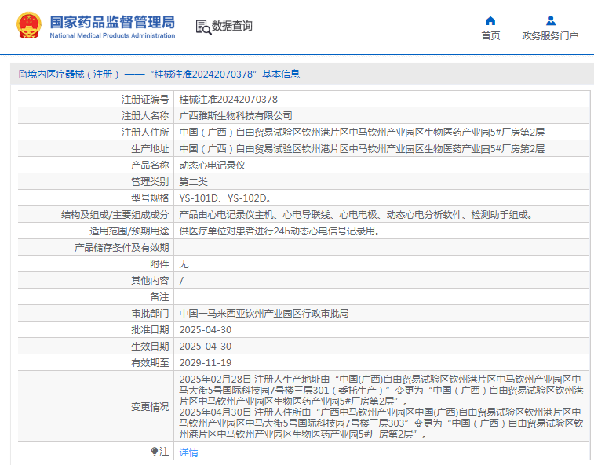Select 中国—马来西亚钦州产业园区行政审批局 value
The width and height of the screenshot is (594, 465).
(264, 313)
